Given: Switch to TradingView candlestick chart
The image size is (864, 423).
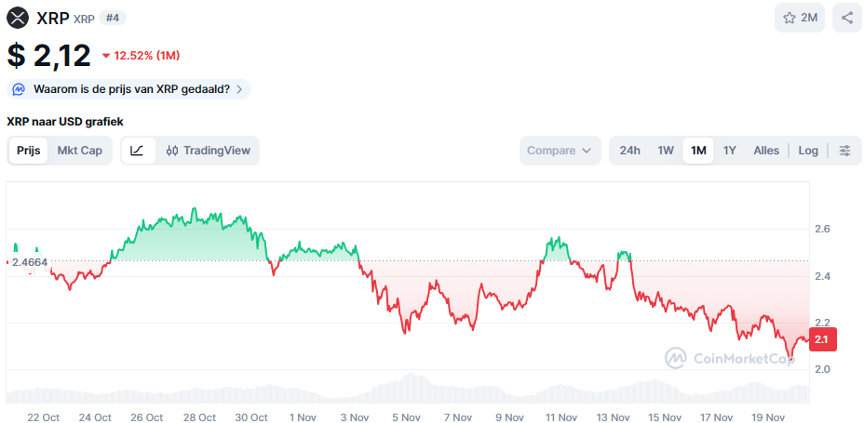Looking at the screenshot, I should [209, 151].
